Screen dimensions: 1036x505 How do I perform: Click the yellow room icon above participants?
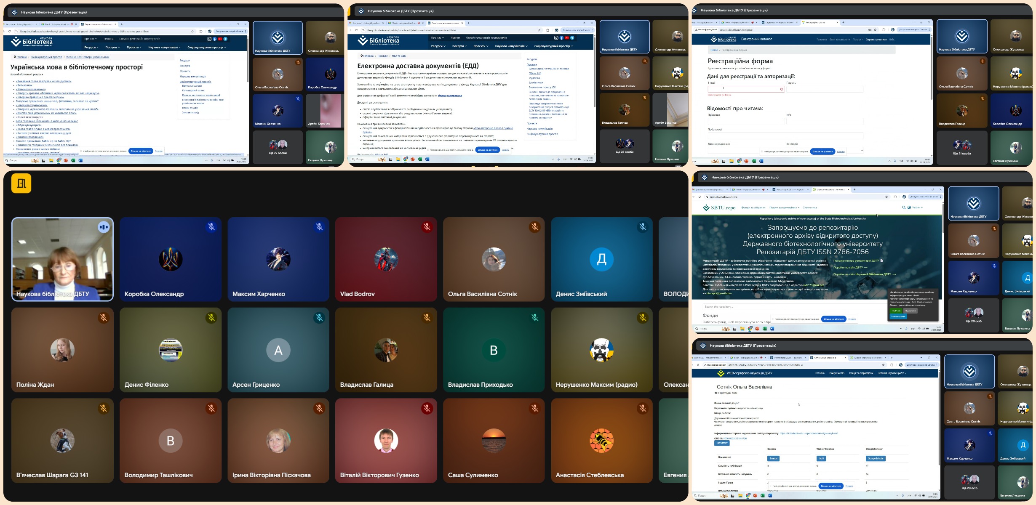point(21,183)
